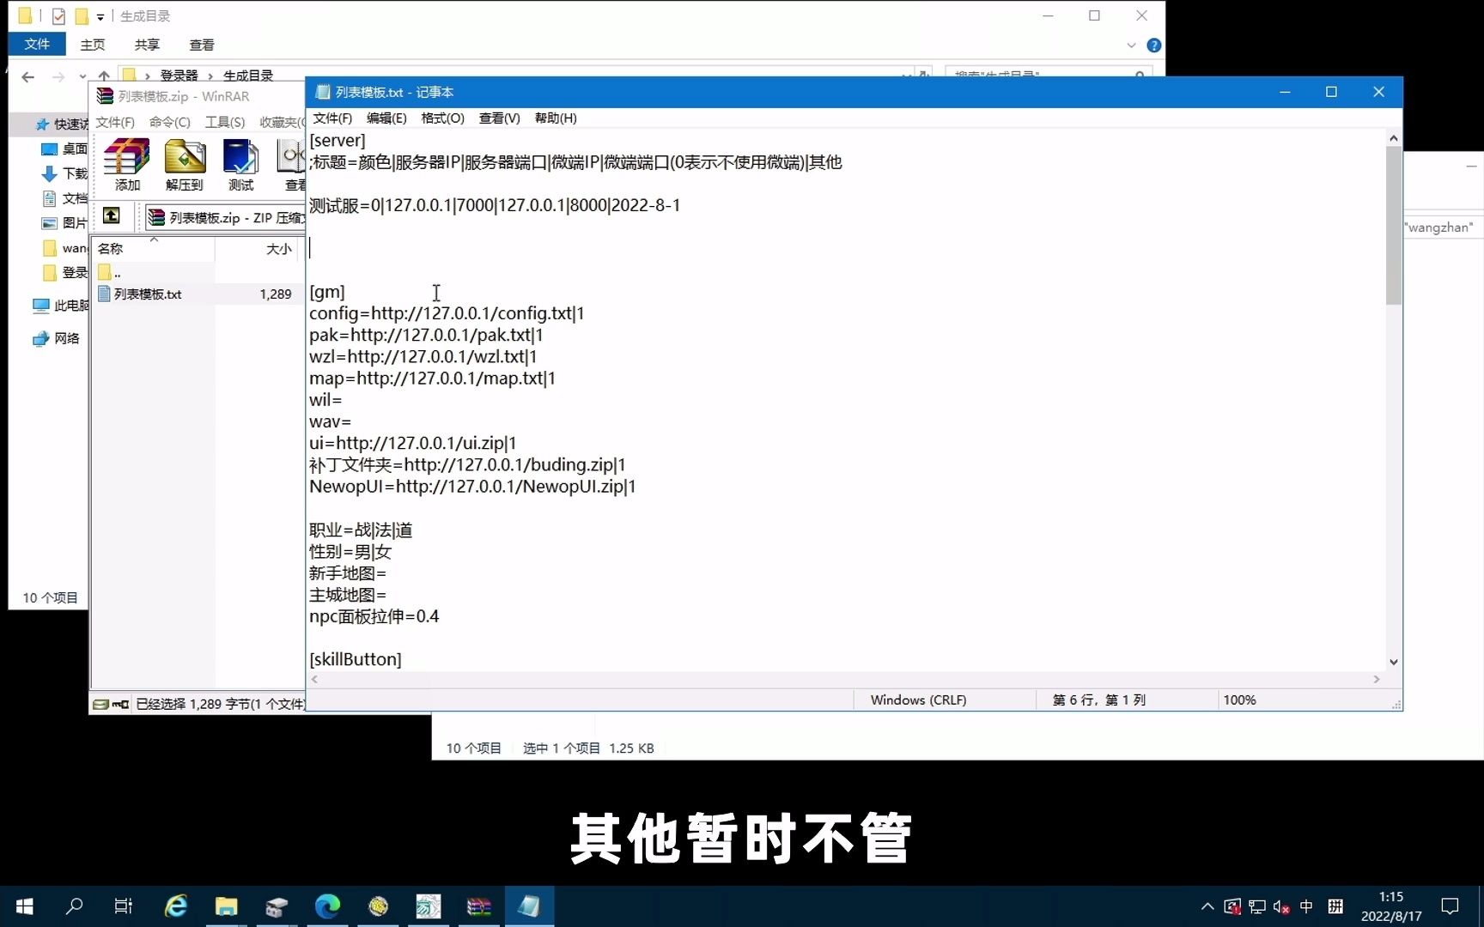Image resolution: width=1484 pixels, height=927 pixels.
Task: Open File Explorer from taskbar
Action: 226,906
